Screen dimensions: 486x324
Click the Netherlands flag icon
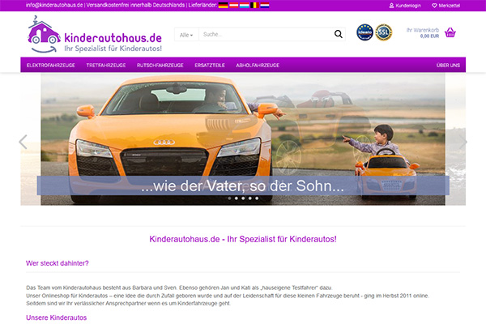pos(265,5)
